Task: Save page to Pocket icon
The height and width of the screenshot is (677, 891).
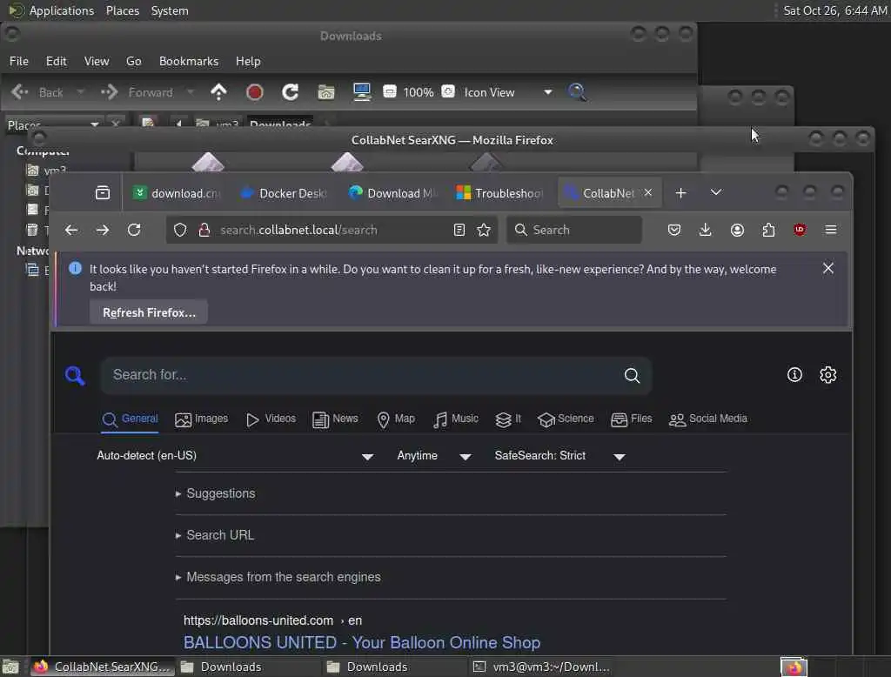Action: coord(674,230)
